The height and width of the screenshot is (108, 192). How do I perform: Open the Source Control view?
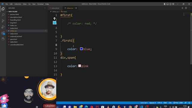(3, 21)
